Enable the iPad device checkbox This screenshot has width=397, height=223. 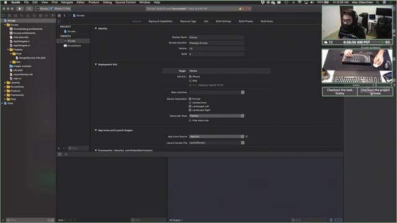click(x=190, y=81)
